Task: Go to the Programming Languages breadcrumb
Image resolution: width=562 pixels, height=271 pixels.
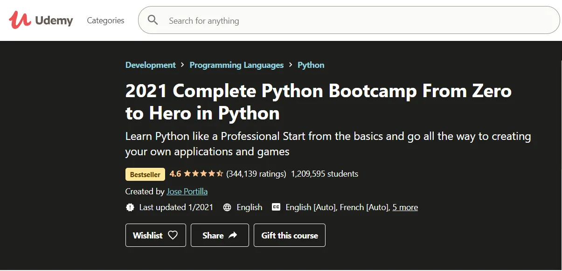Action: pyautogui.click(x=236, y=65)
